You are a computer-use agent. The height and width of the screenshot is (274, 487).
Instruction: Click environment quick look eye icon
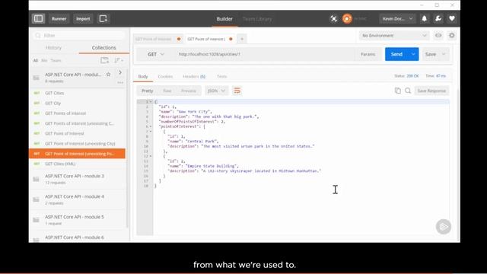click(x=438, y=36)
